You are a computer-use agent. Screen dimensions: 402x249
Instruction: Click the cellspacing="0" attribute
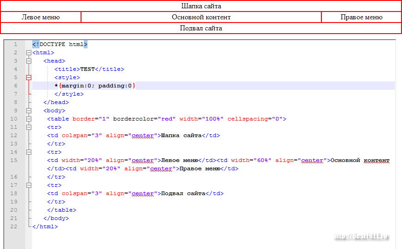255,119
